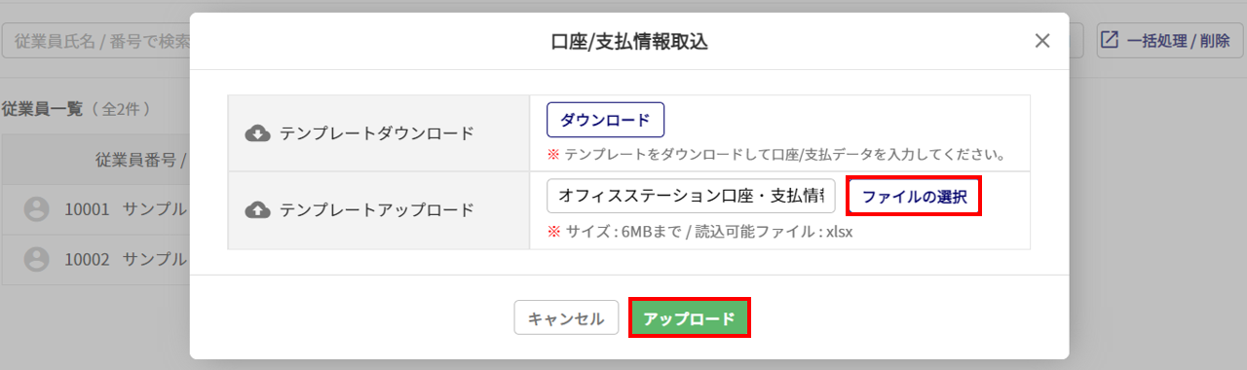Select the テンプレートダウンロード row label
Viewport: 1247px width, 370px height.
[377, 133]
